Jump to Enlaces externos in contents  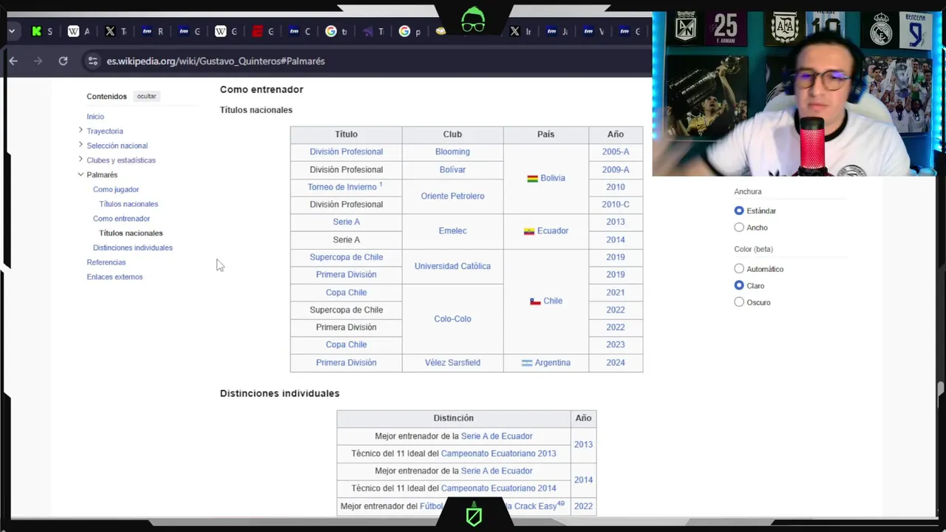pos(115,277)
